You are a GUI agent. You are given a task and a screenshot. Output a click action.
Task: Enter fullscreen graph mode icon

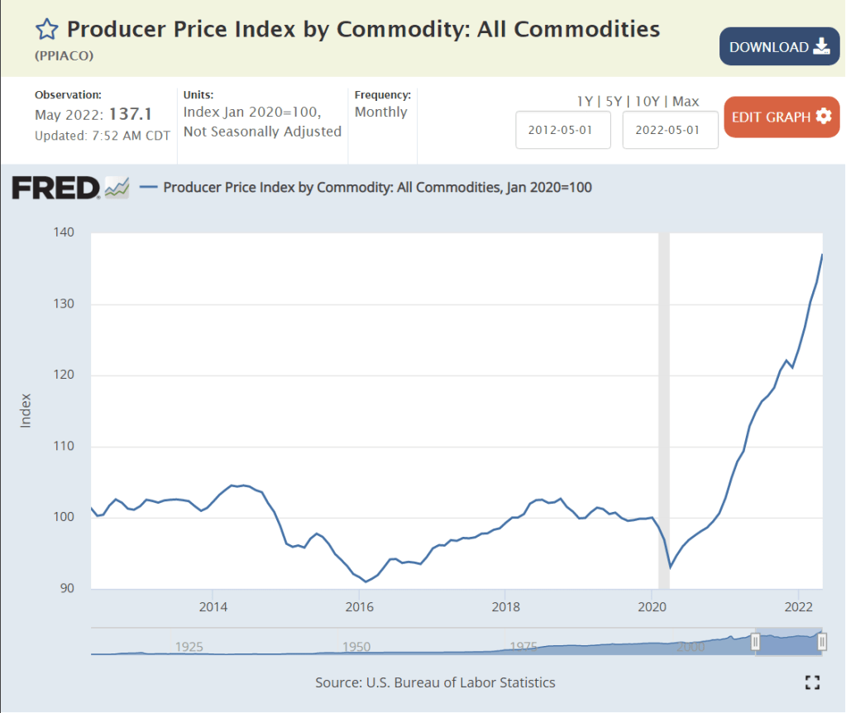812,682
